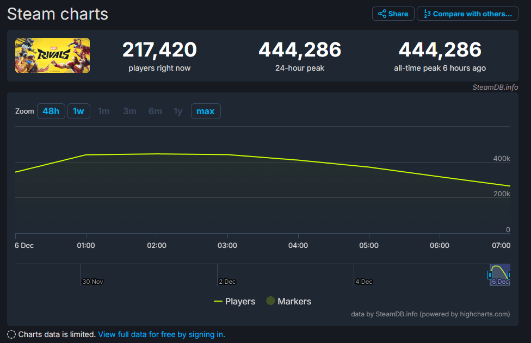Click the 2 Dec navigator label
This screenshot has width=531, height=343.
227,282
